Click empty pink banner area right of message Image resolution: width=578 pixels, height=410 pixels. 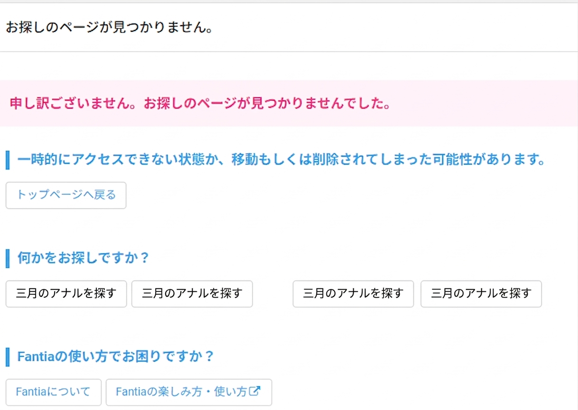484,103
